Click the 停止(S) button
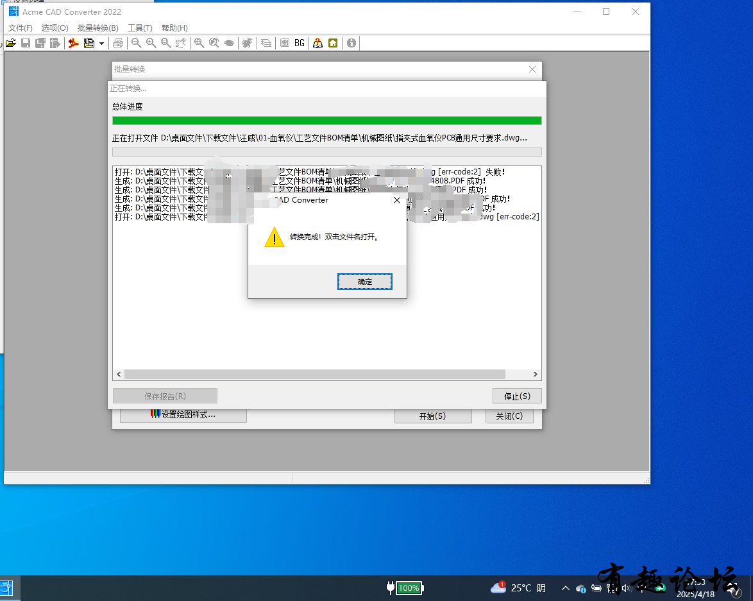753x601 pixels. click(517, 396)
